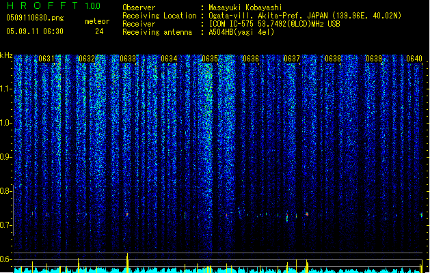This screenshot has height=273, width=430.
Task: Click the location text Ogata-vill. Akita-Pref. JAPAN
Action: point(267,16)
